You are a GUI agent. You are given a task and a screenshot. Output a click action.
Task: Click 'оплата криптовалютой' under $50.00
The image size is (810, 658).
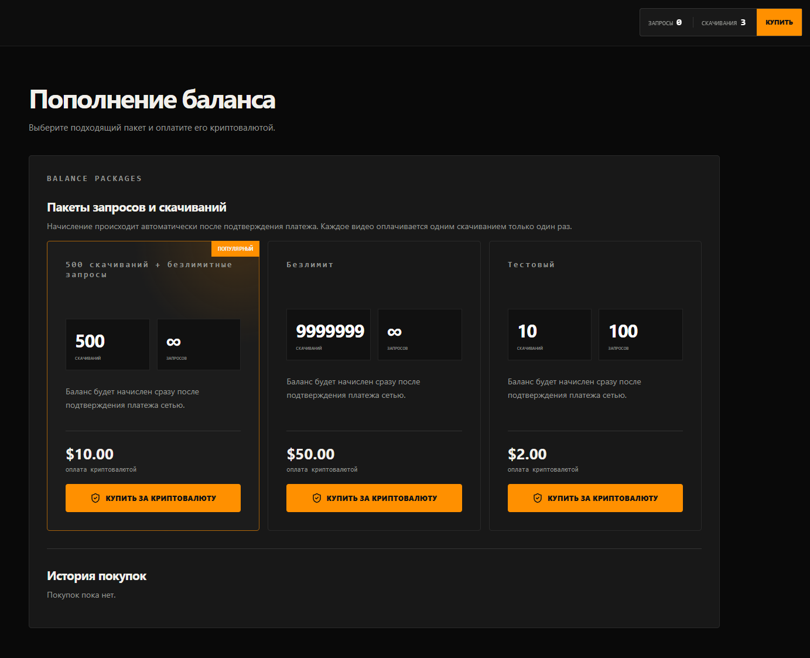(x=322, y=469)
